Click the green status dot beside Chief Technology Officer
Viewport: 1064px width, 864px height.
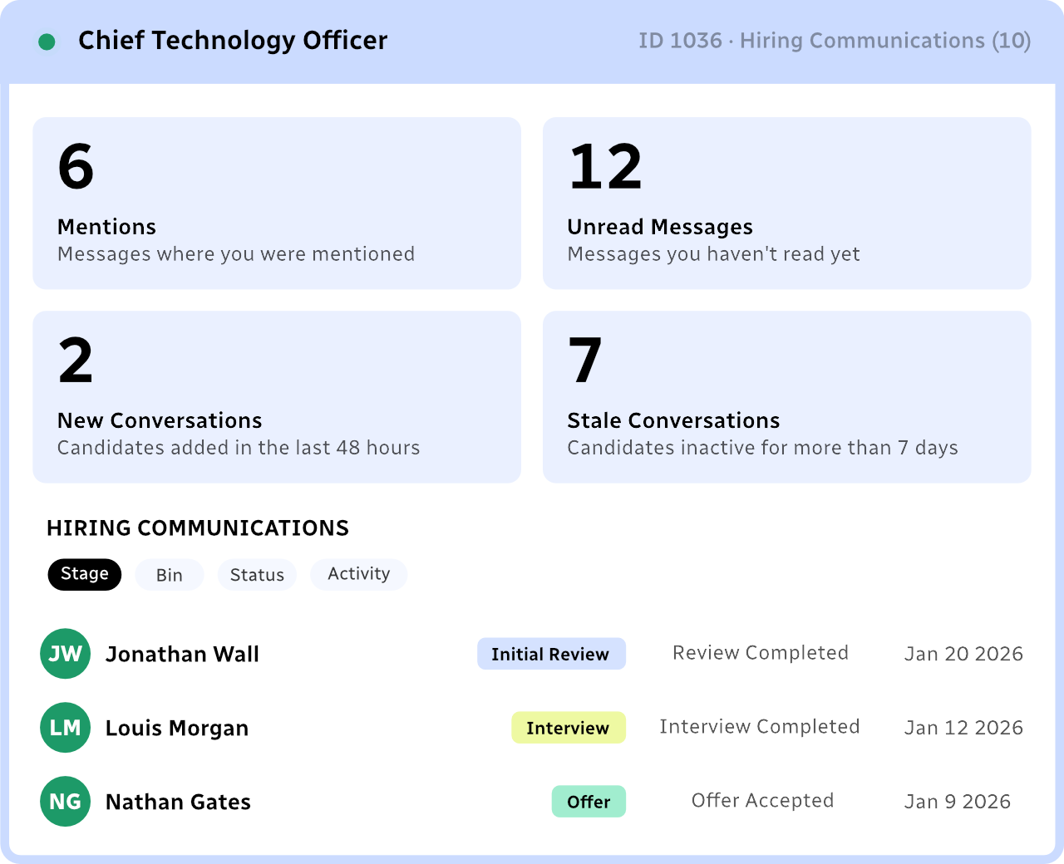[x=47, y=42]
